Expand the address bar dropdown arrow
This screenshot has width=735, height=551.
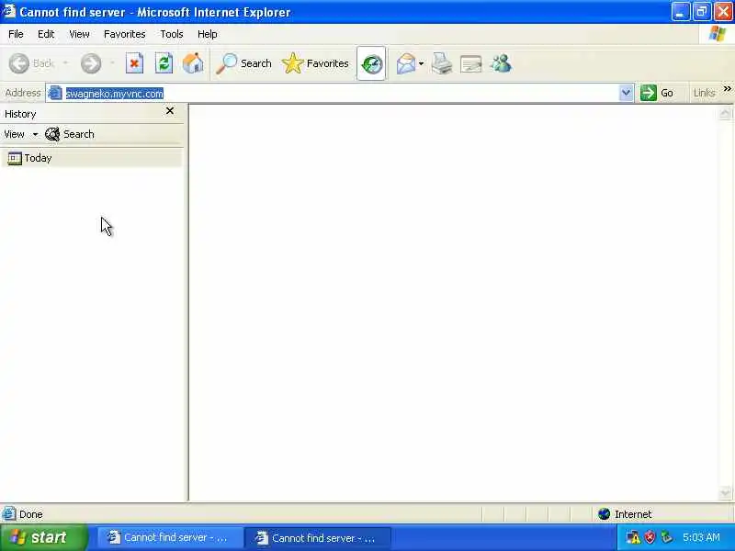(x=626, y=93)
